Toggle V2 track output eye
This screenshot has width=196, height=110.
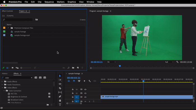(85, 93)
